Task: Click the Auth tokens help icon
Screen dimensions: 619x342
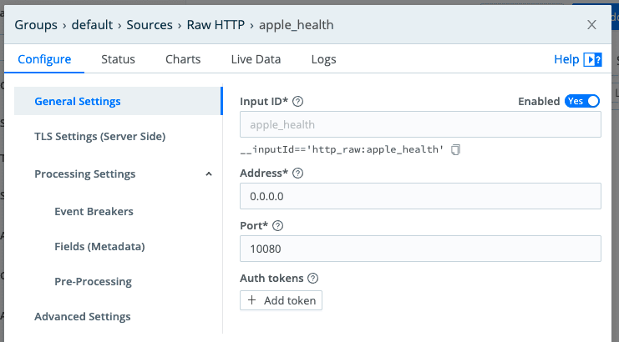Action: [313, 278]
